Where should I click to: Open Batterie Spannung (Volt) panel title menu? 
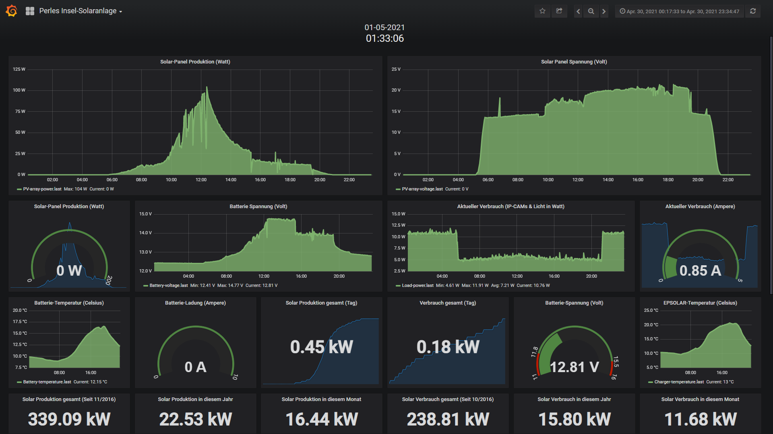[258, 206]
